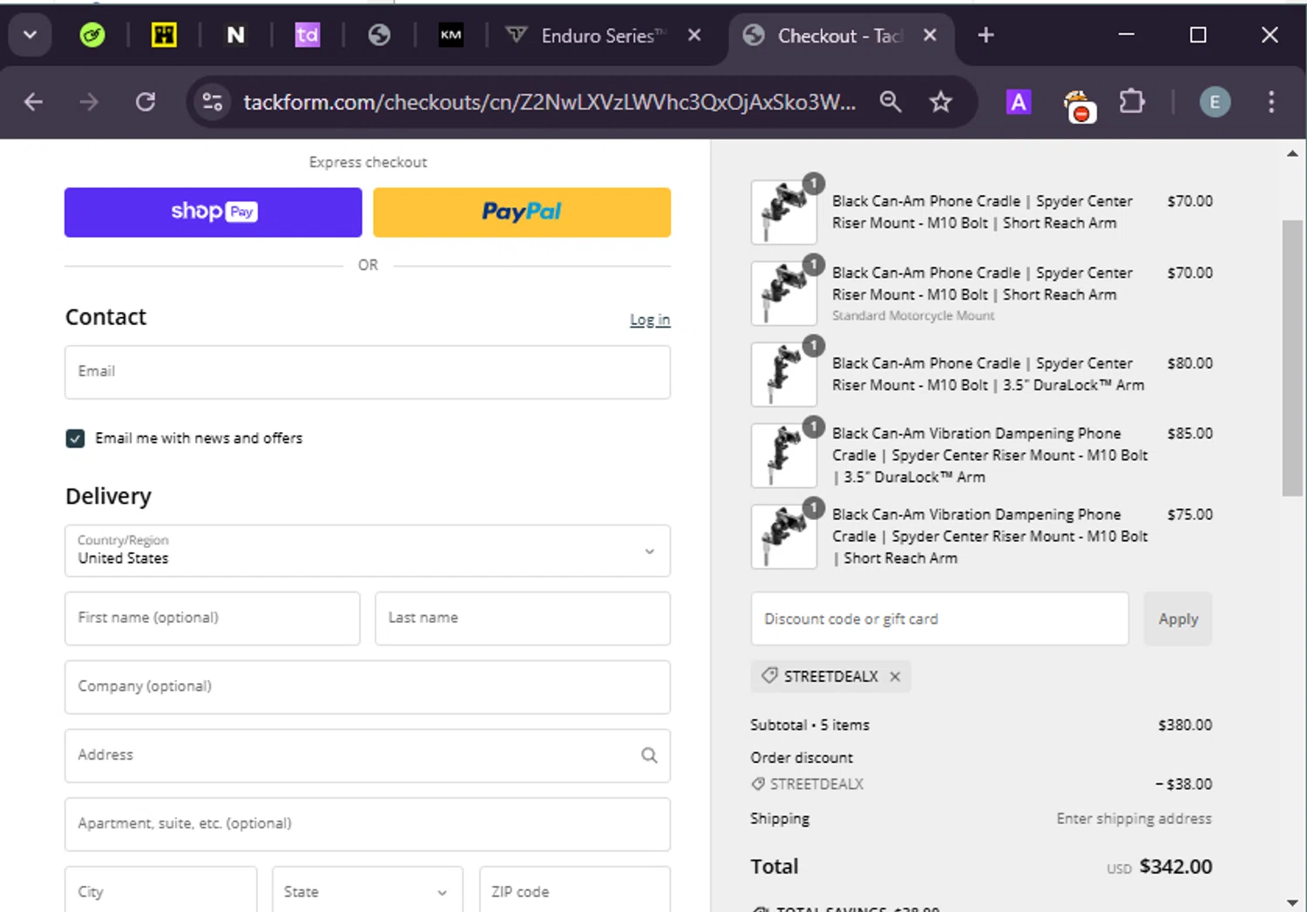Uncheck Email me with news and offers
Screen dimensions: 1307x912
click(x=75, y=438)
